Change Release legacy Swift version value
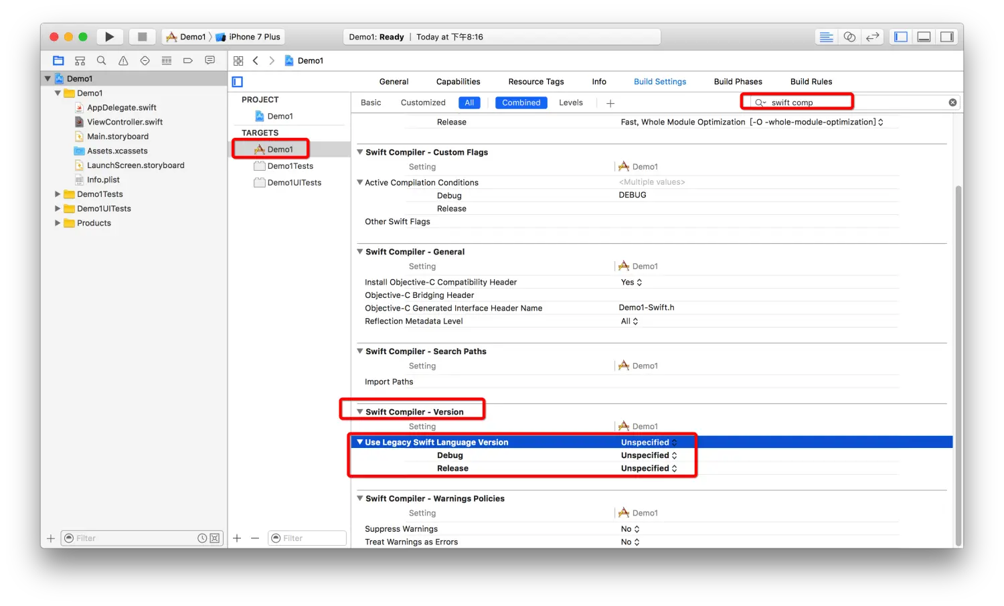 (x=649, y=469)
